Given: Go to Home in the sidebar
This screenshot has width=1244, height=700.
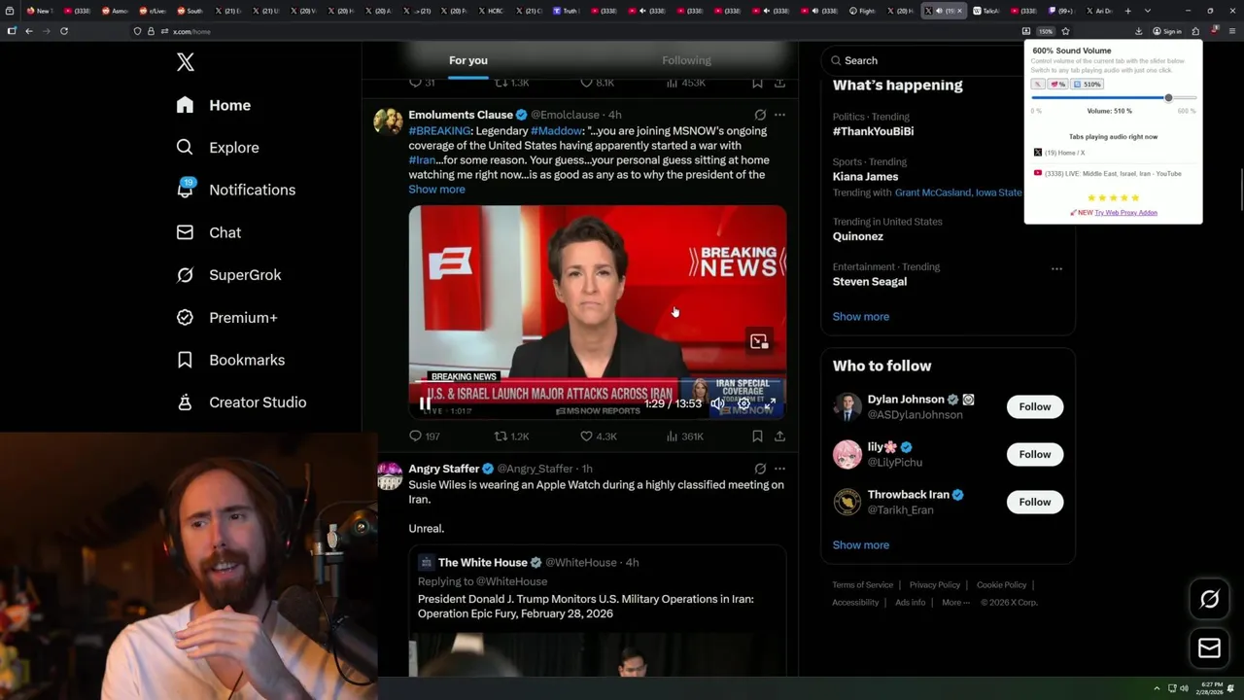Looking at the screenshot, I should click(214, 105).
